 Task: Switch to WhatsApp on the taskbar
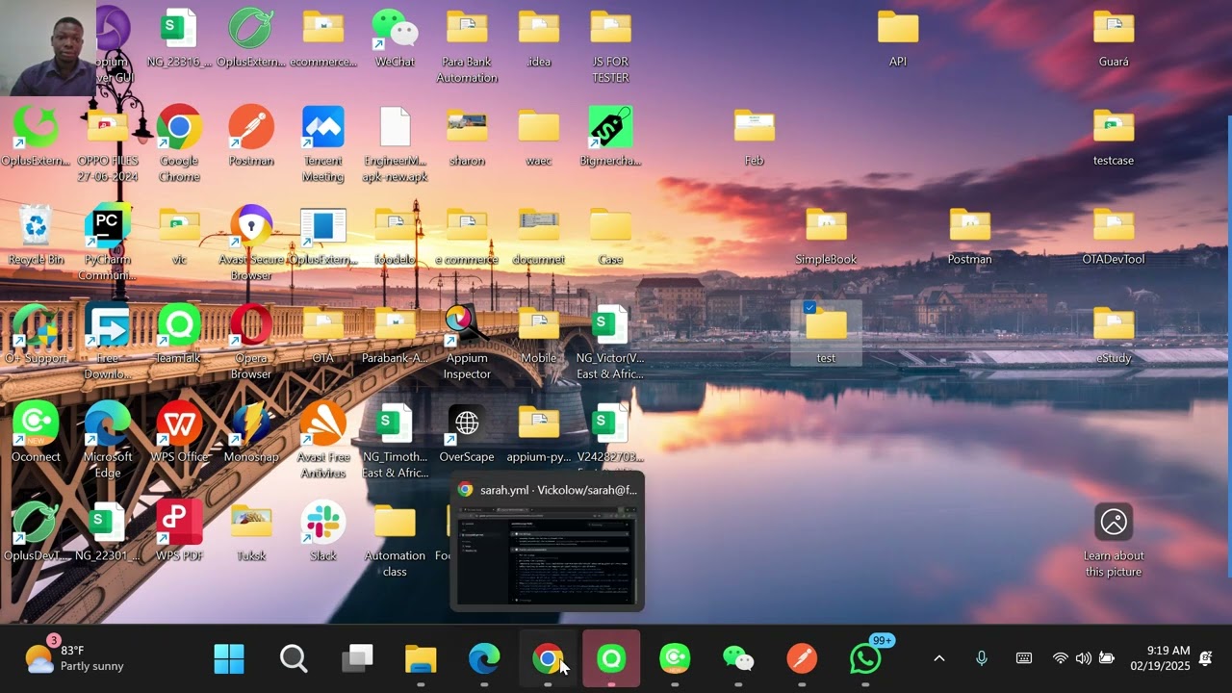865,659
